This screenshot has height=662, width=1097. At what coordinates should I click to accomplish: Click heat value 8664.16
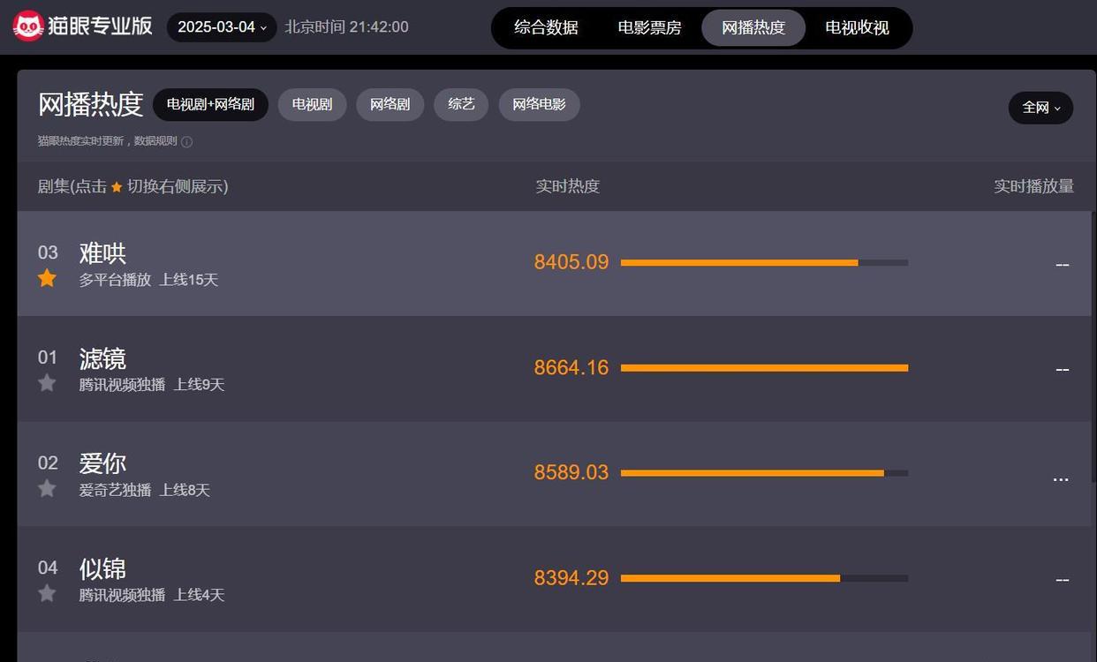(571, 367)
